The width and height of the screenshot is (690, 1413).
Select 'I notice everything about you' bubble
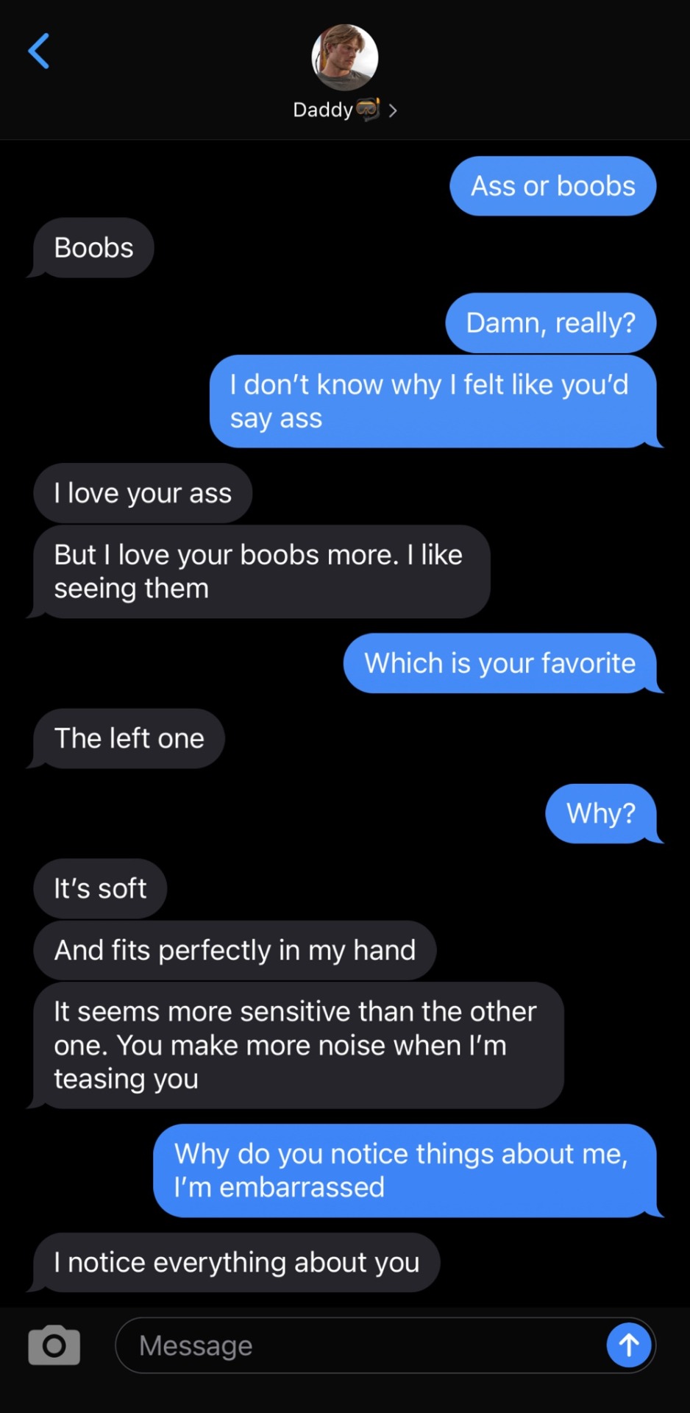(x=234, y=1262)
